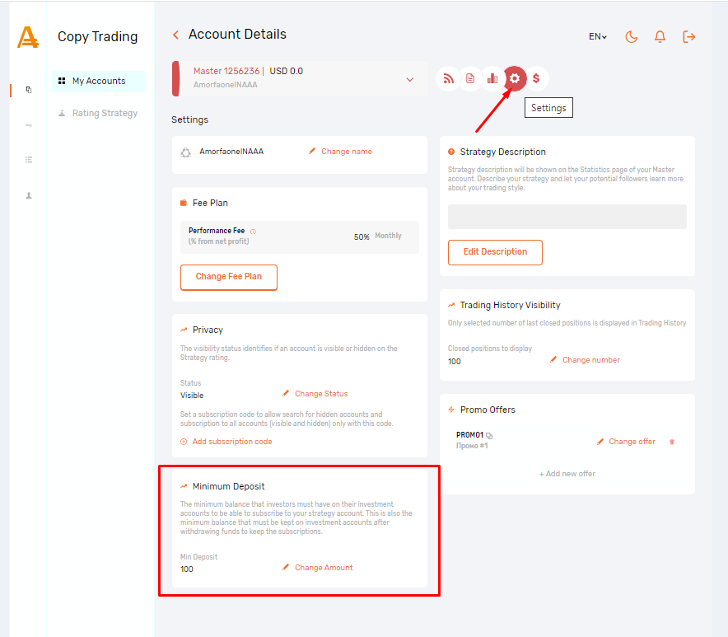Screen dimensions: 728x637
Task: Select My Accounts in the sidebar
Action: point(98,81)
